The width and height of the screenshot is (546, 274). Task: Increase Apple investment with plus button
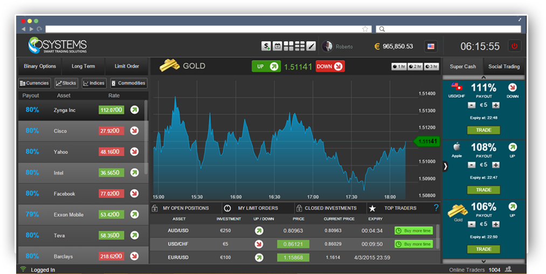point(496,165)
